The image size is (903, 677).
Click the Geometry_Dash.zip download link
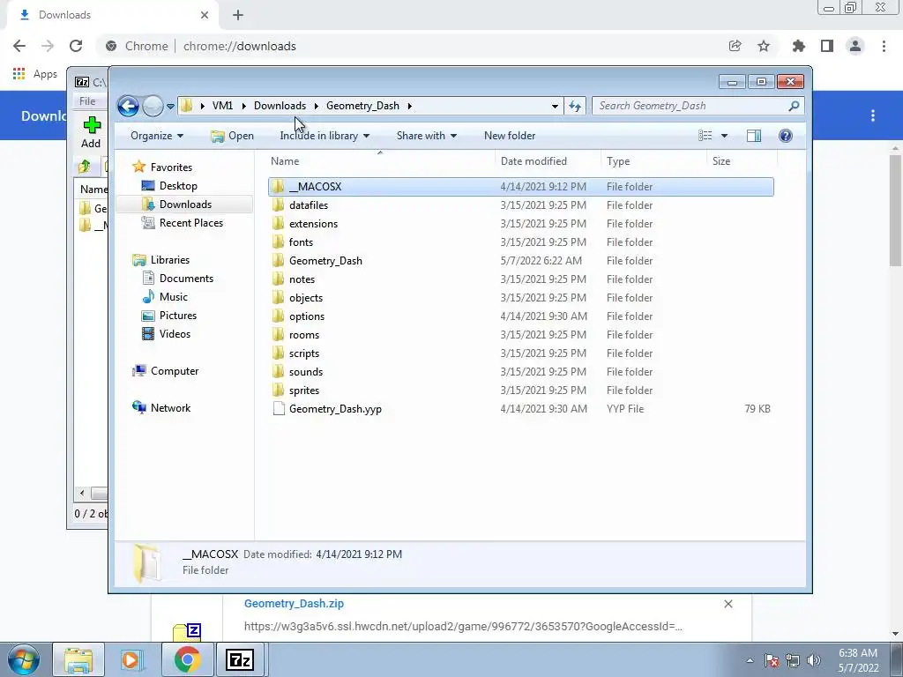(294, 603)
